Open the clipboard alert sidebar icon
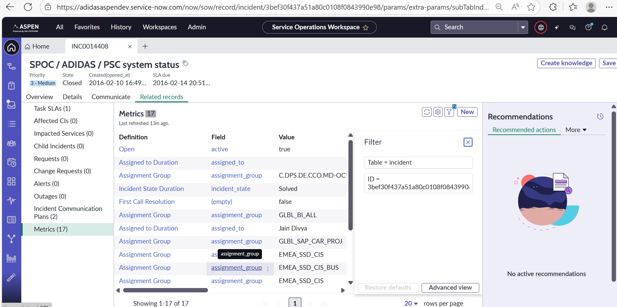The image size is (617, 307). (x=11, y=85)
